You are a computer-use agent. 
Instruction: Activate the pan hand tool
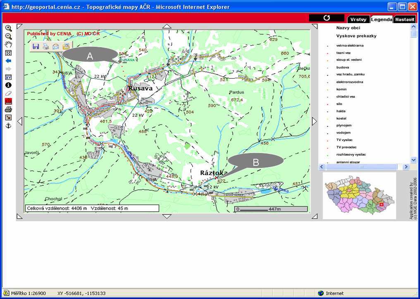click(x=9, y=45)
